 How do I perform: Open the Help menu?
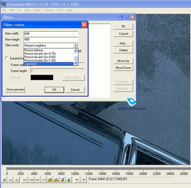click(x=69, y=10)
